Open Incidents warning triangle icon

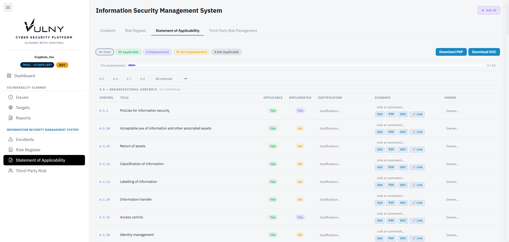coord(11,139)
